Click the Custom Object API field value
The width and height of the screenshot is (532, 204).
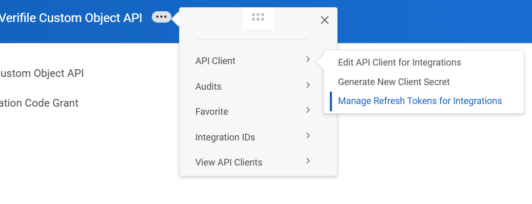(x=42, y=73)
